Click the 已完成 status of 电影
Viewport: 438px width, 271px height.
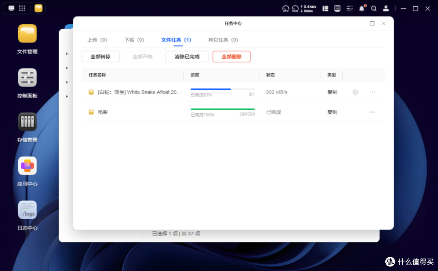click(x=274, y=112)
